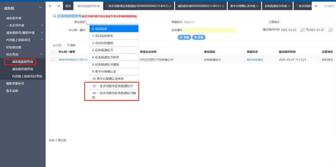
Task: Open record link 000000000023140721
Action: coord(73,60)
